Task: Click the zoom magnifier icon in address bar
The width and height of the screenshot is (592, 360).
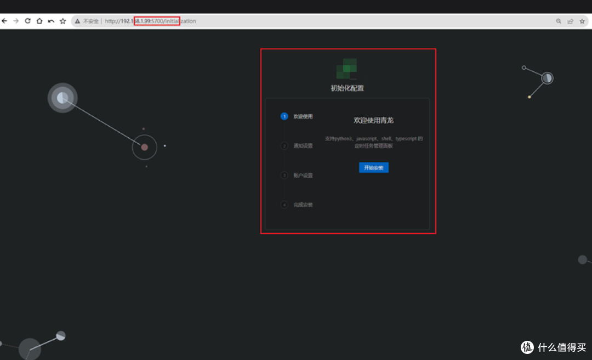Action: pos(559,21)
